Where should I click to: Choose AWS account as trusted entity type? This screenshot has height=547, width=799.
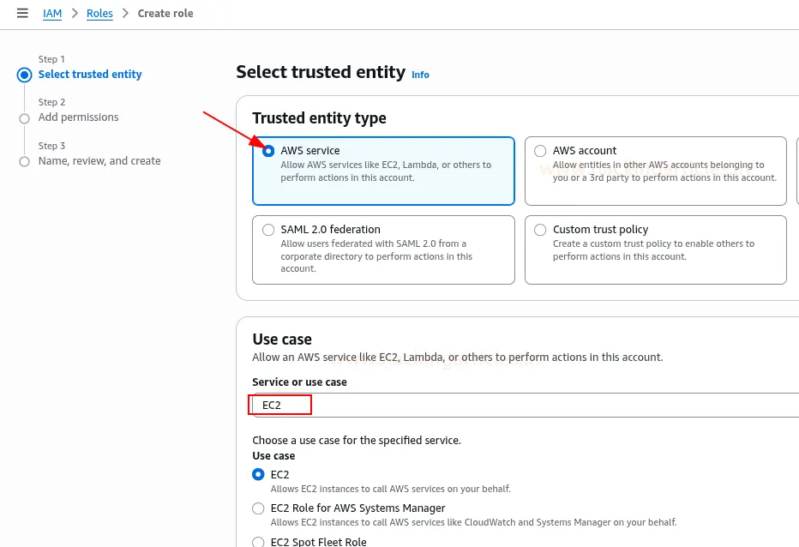[540, 151]
